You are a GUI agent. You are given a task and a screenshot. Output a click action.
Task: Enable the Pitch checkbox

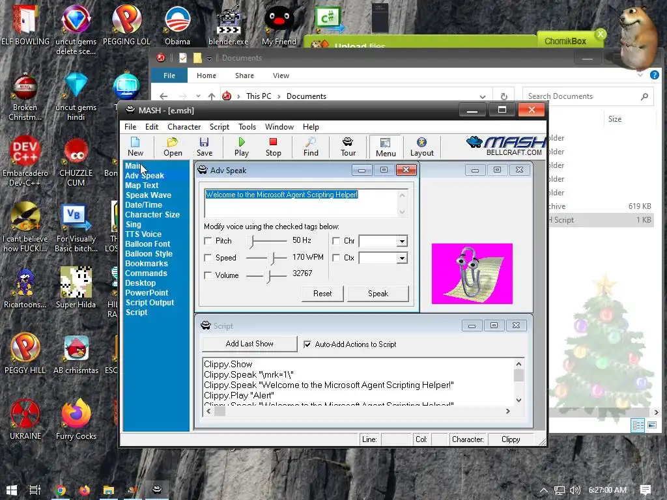208,241
